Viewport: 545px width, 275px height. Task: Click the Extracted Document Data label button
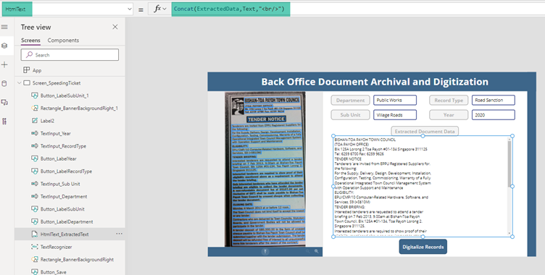[x=425, y=132]
